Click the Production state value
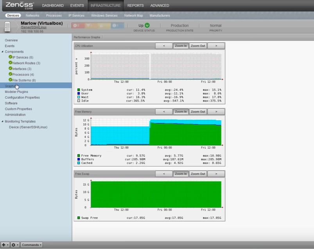Viewport: 314px width, 249px height. coord(179,26)
